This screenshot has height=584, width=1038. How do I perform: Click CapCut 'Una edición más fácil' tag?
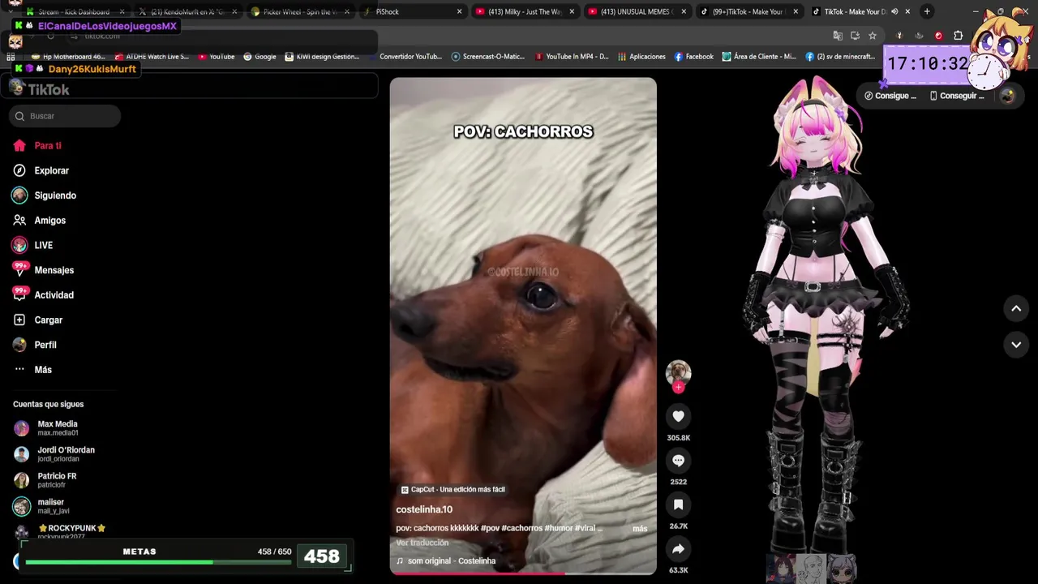(453, 489)
